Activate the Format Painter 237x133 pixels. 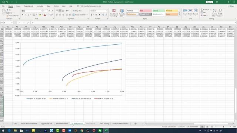pos(13,16)
